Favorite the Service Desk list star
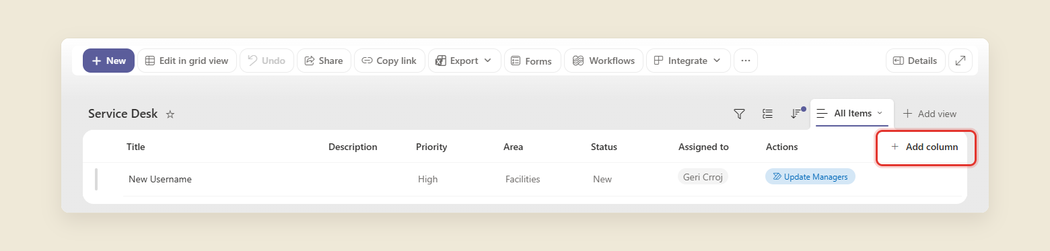 point(170,114)
